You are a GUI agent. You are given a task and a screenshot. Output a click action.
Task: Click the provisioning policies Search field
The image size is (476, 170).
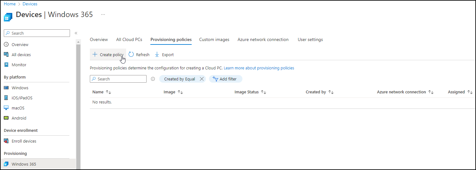click(118, 79)
